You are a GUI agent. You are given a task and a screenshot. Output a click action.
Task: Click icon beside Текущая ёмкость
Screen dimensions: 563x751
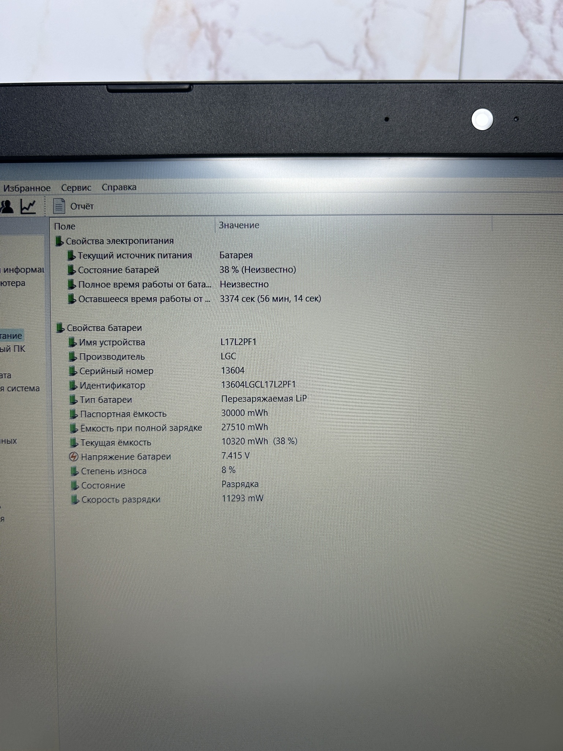pyautogui.click(x=74, y=443)
